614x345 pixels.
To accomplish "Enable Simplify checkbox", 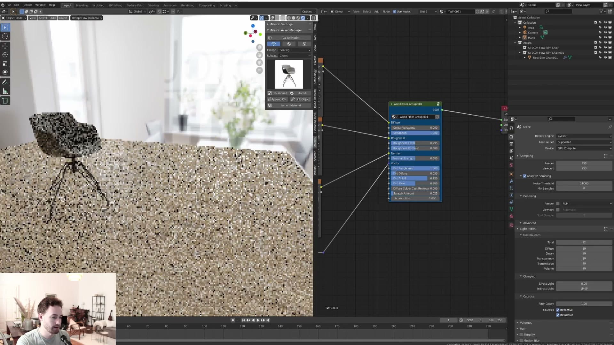I will tap(521, 334).
